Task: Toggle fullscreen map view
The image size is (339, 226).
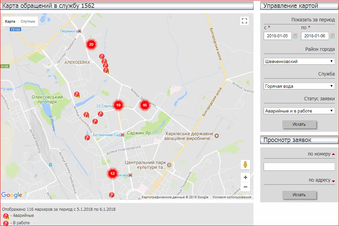Action: (245, 21)
